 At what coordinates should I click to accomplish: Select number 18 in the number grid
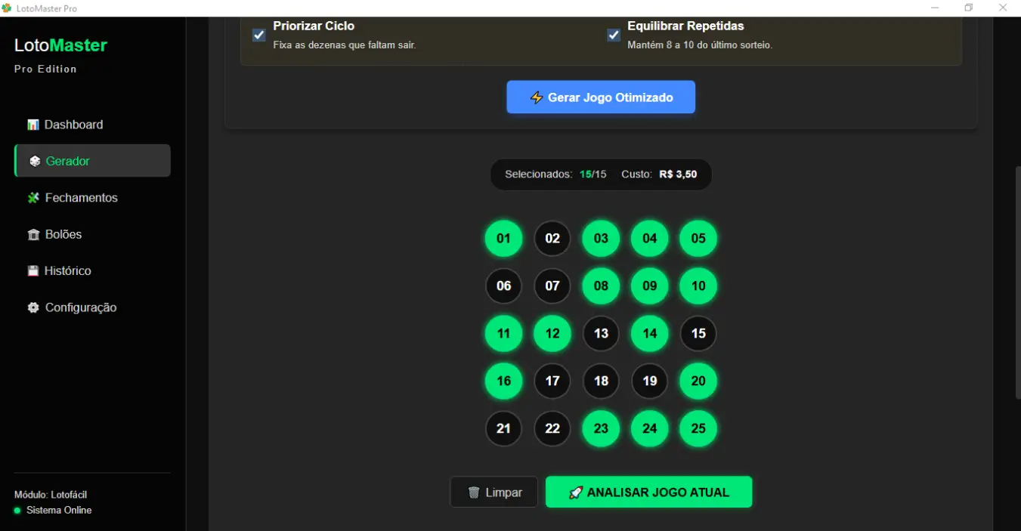click(601, 381)
